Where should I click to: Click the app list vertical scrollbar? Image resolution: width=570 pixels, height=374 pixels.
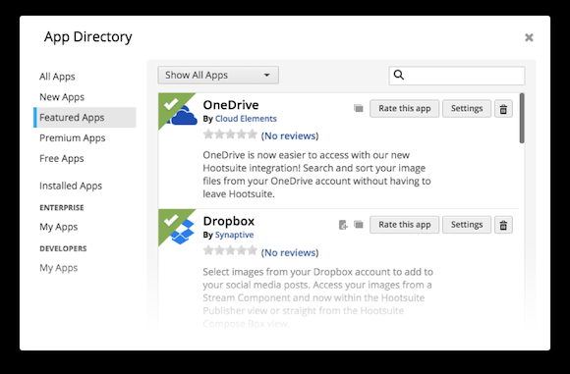[522, 118]
